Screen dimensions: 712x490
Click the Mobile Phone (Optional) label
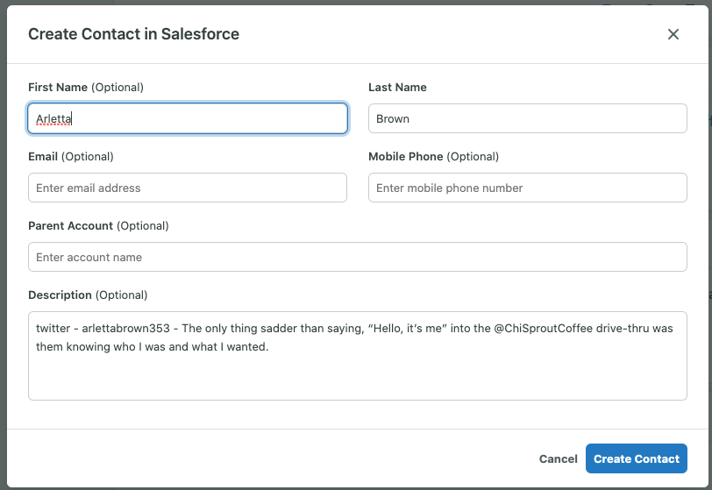433,157
